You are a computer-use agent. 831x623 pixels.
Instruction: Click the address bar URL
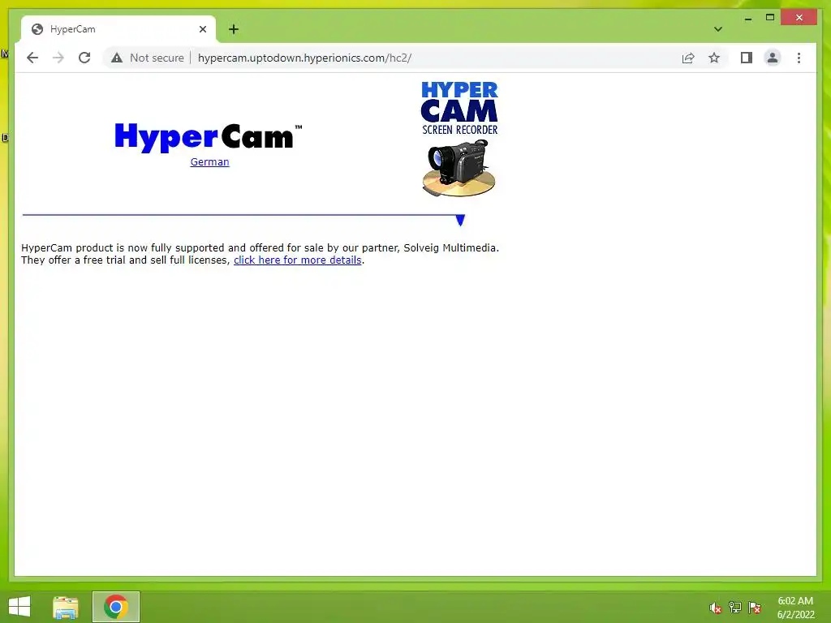(x=304, y=58)
